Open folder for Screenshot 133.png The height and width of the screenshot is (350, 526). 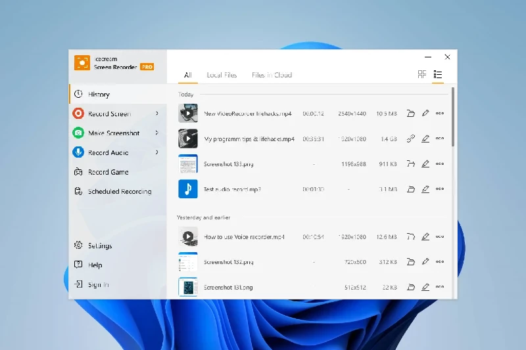click(411, 164)
